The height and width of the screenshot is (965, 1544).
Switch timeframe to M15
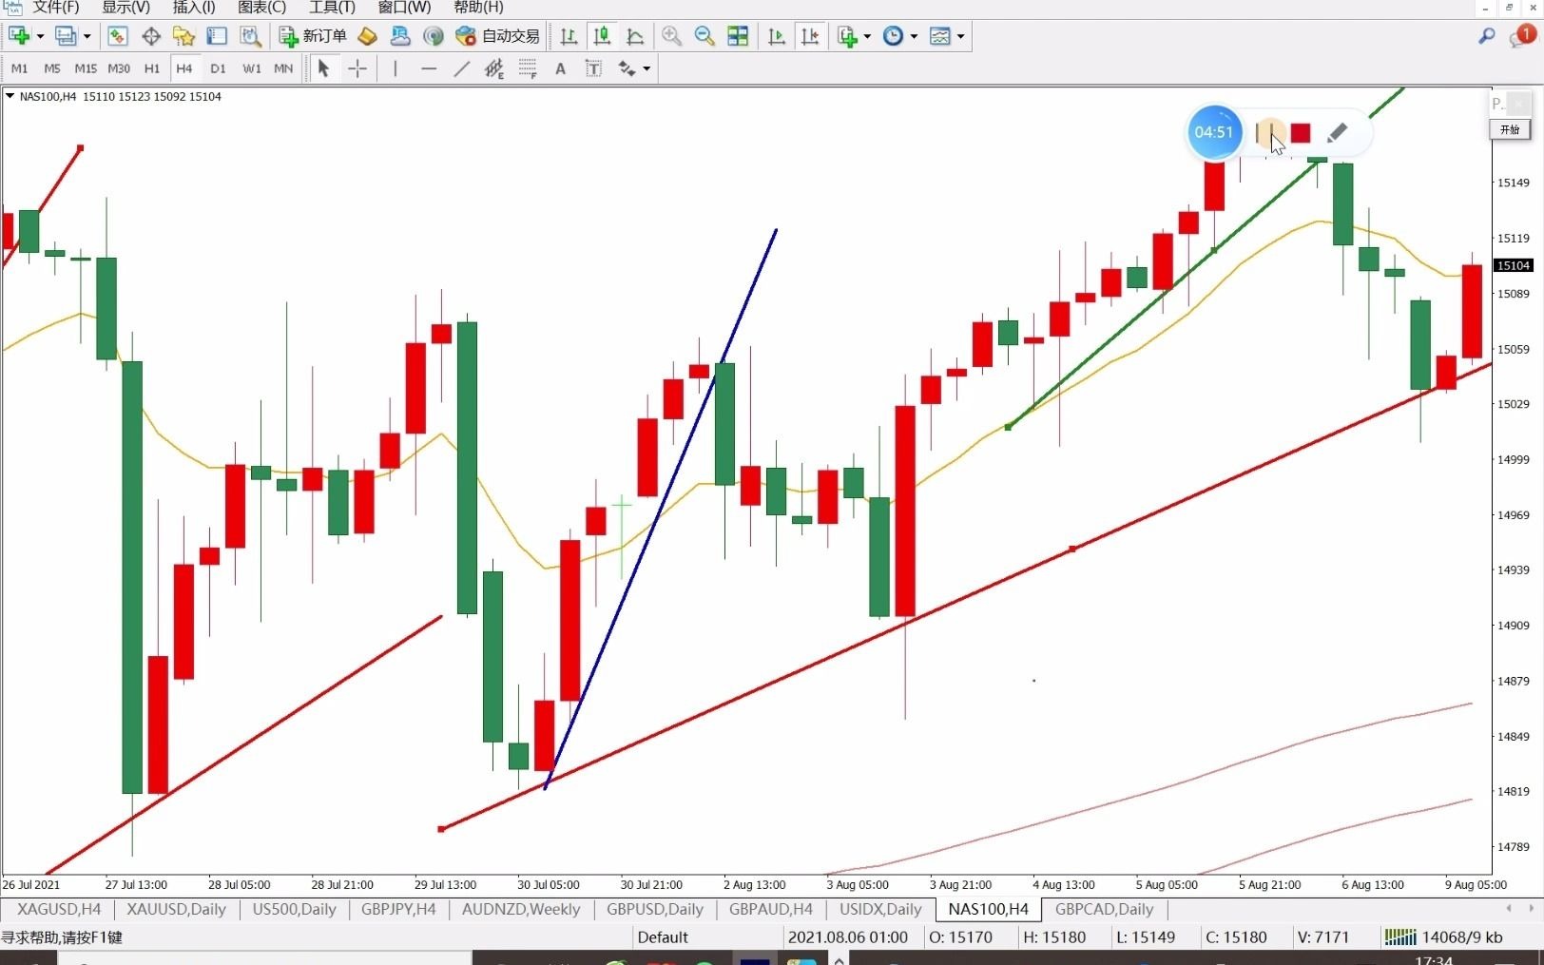point(86,68)
